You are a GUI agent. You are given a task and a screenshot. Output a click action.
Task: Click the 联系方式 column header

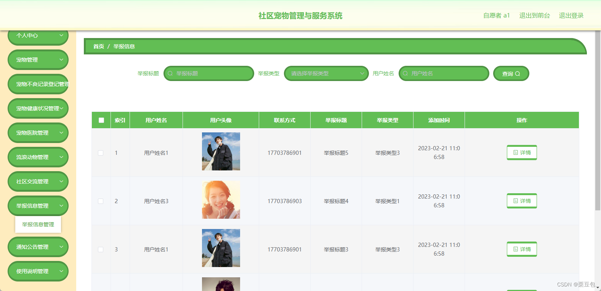[285, 120]
